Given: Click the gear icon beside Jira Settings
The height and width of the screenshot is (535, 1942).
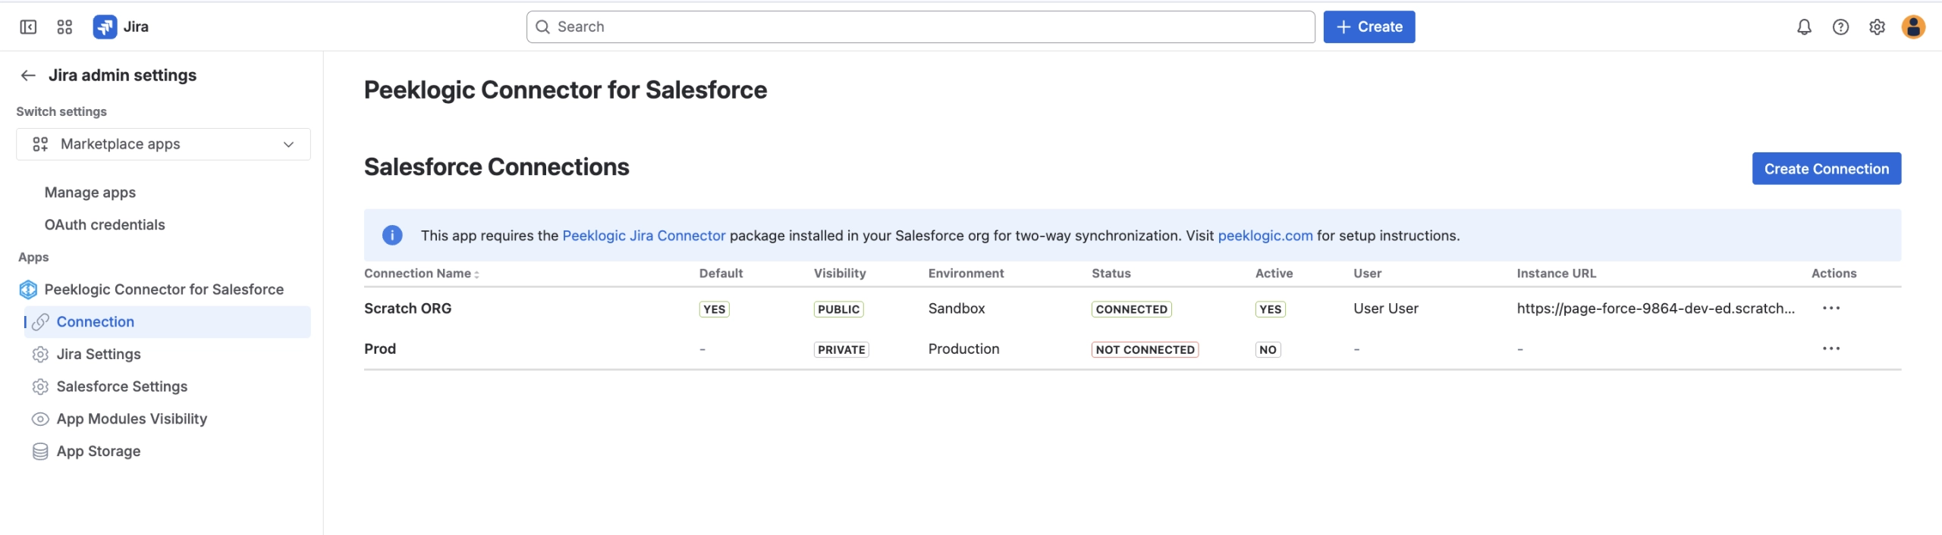Looking at the screenshot, I should [x=40, y=355].
